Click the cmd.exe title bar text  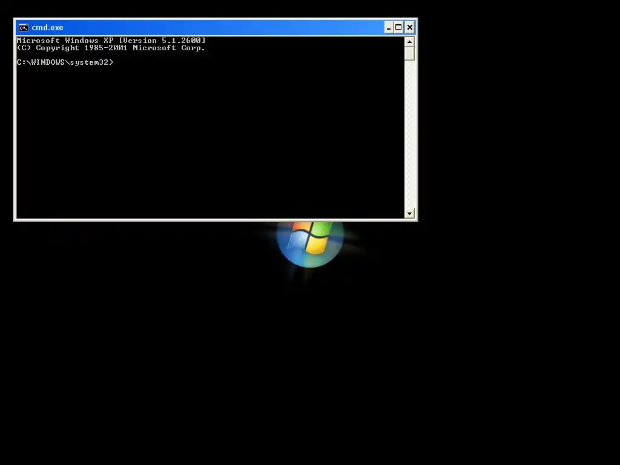pos(47,28)
